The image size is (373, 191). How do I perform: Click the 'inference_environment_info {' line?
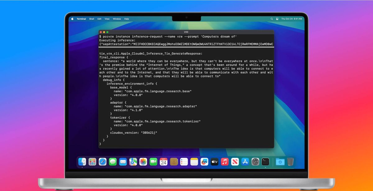point(132,84)
